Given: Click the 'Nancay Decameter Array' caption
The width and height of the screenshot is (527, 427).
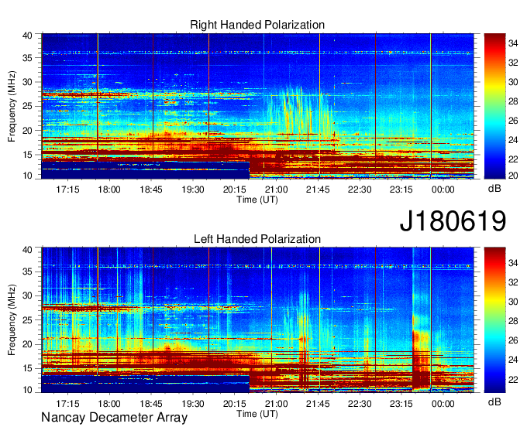Looking at the screenshot, I should pos(114,418).
